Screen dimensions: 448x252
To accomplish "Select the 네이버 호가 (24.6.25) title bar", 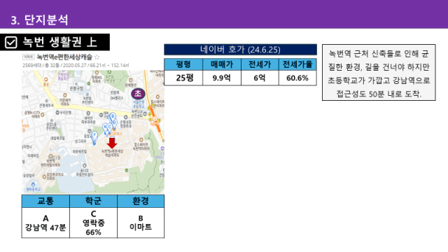I will pos(240,50).
